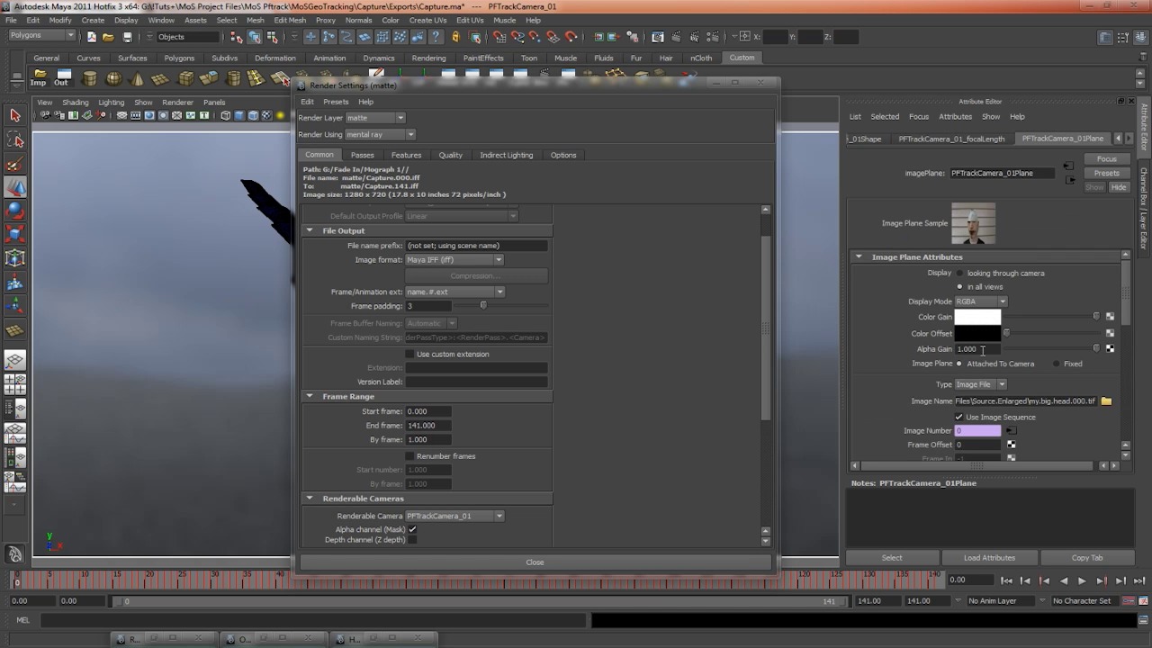Image resolution: width=1152 pixels, height=648 pixels.
Task: Click the black Color Offset swatch
Action: 977,334
